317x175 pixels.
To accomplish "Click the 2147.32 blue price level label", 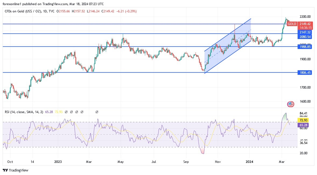I will click(x=305, y=32).
